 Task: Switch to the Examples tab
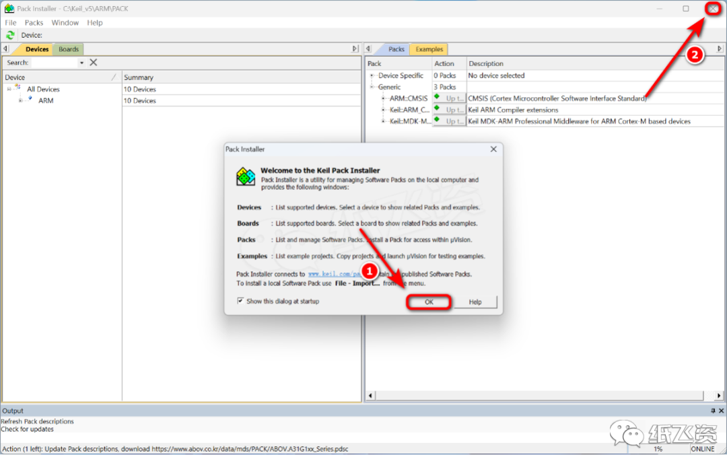point(429,49)
